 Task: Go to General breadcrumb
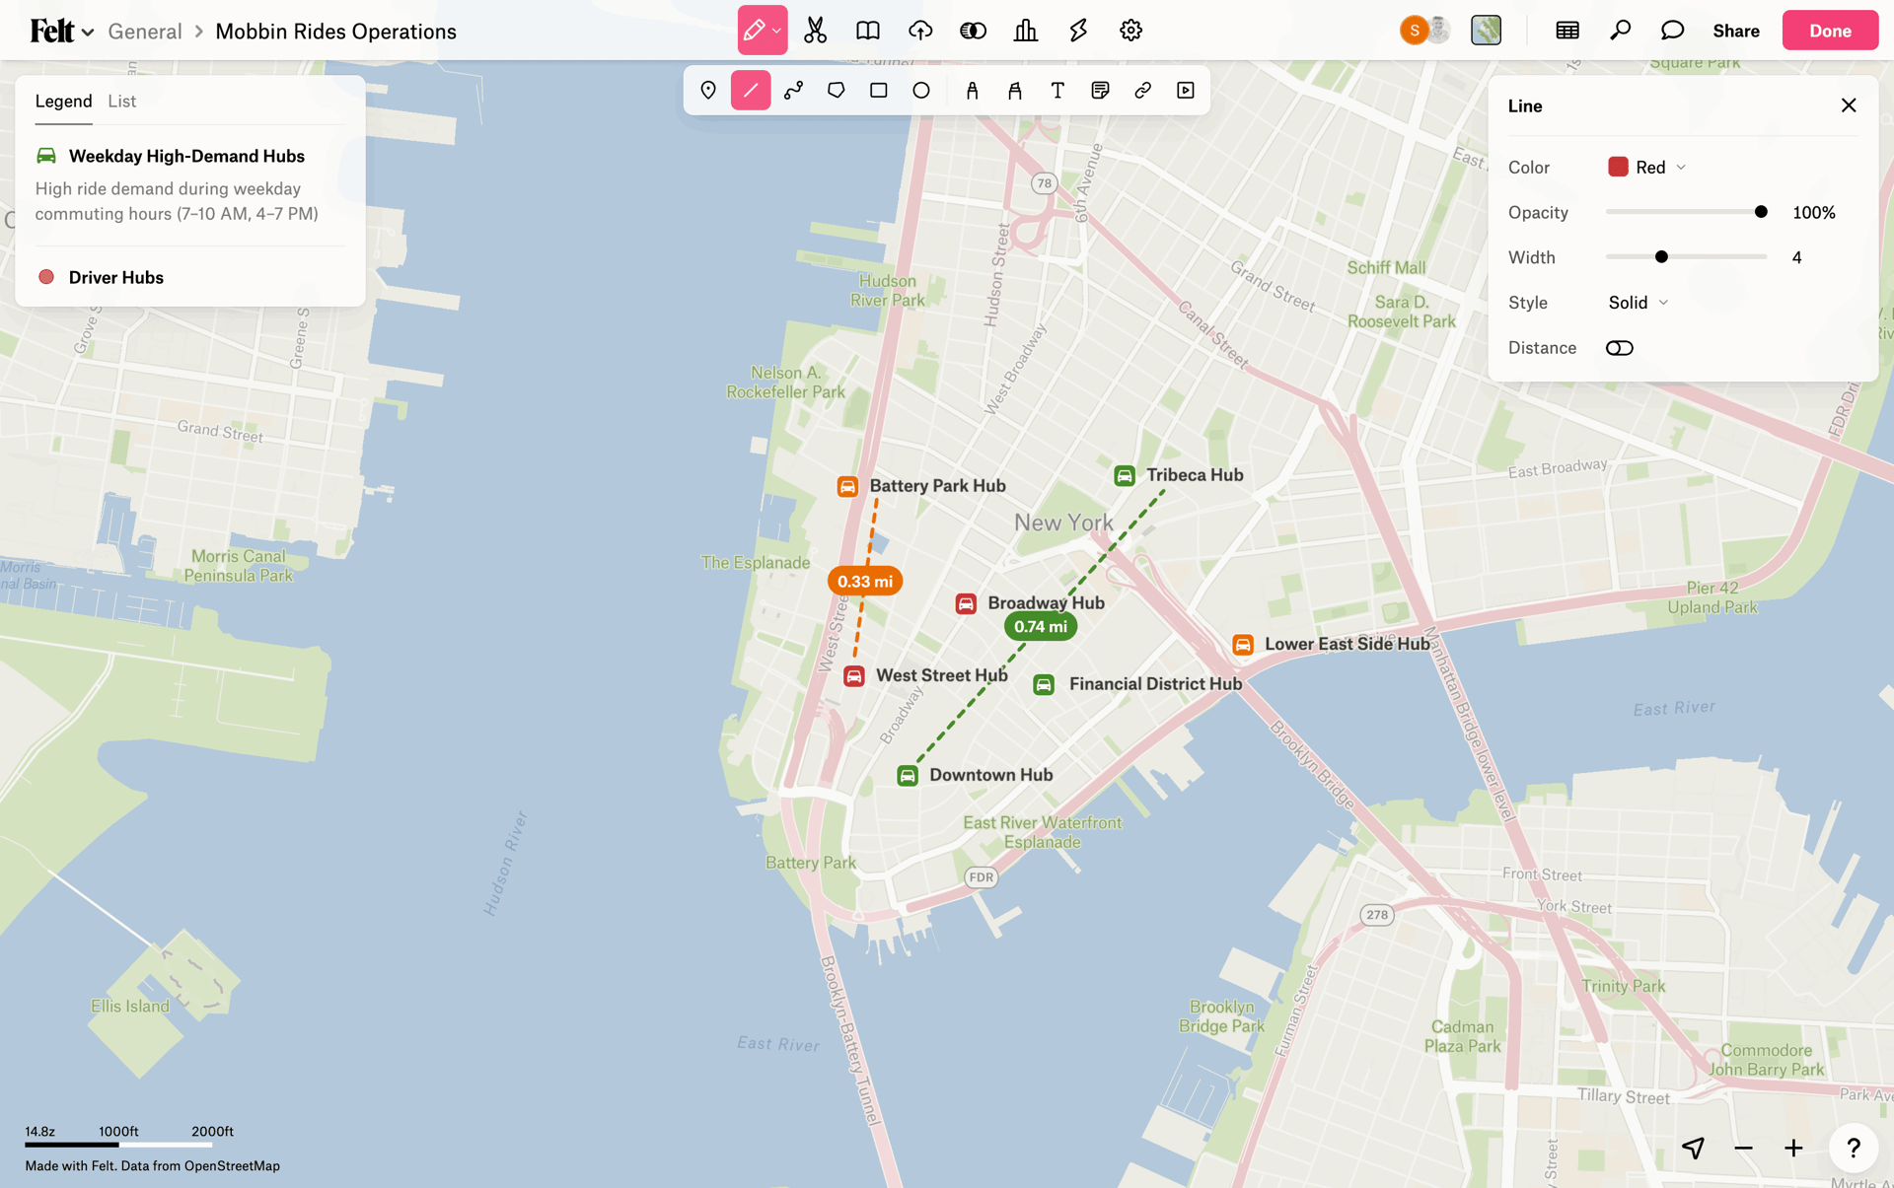[145, 31]
